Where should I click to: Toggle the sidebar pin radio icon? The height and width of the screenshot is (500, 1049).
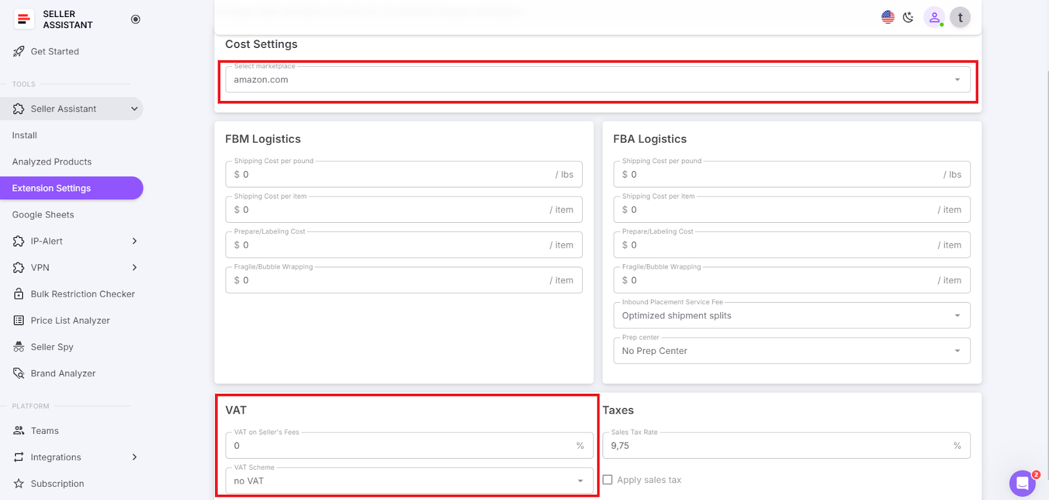click(136, 19)
